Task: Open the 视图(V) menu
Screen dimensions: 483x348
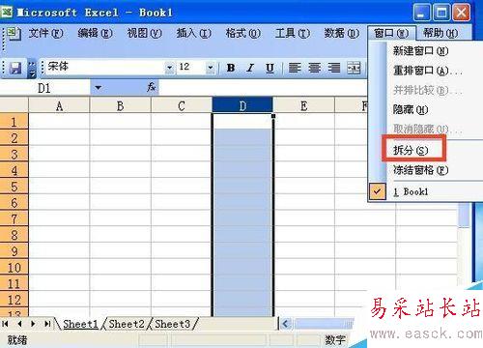Action: (x=144, y=33)
